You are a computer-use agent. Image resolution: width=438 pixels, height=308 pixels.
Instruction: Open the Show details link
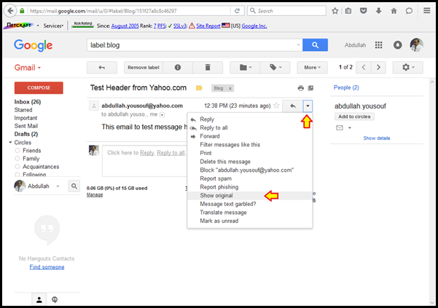377,138
